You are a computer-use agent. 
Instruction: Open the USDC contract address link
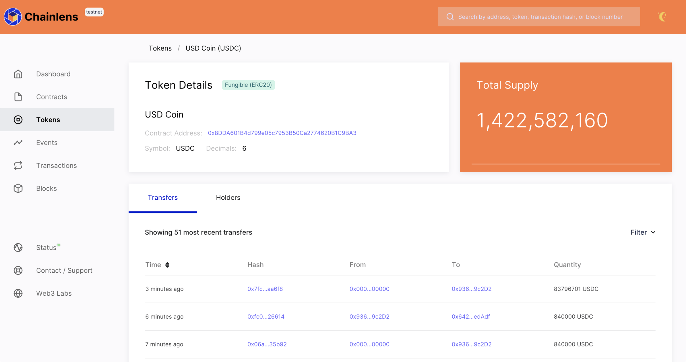[x=282, y=133]
